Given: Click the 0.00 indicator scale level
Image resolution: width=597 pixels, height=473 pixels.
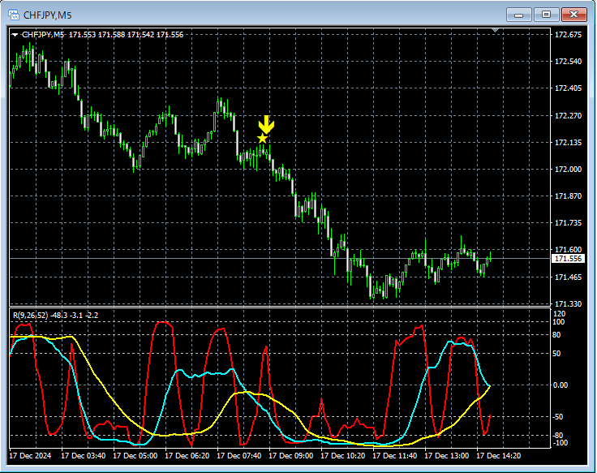Looking at the screenshot, I should (x=560, y=385).
